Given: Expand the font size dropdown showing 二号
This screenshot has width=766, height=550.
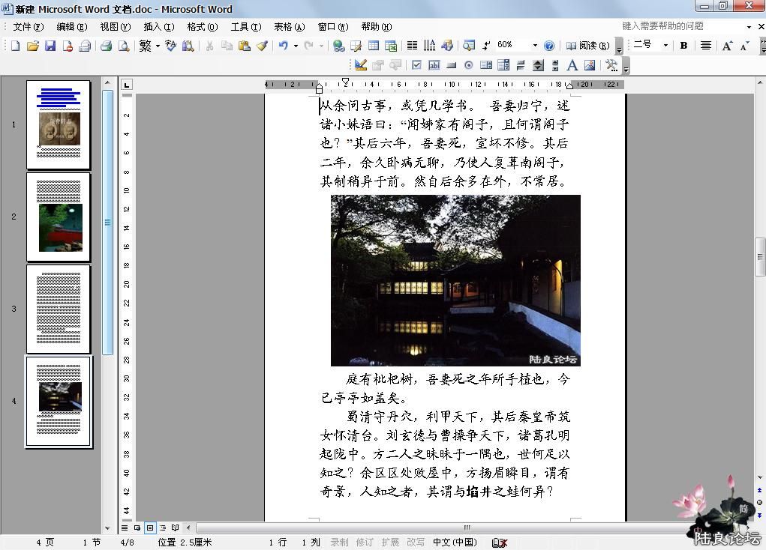Looking at the screenshot, I should pos(665,46).
